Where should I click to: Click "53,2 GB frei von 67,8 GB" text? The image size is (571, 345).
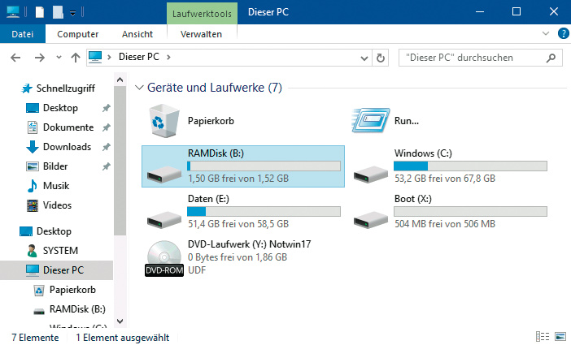445,179
